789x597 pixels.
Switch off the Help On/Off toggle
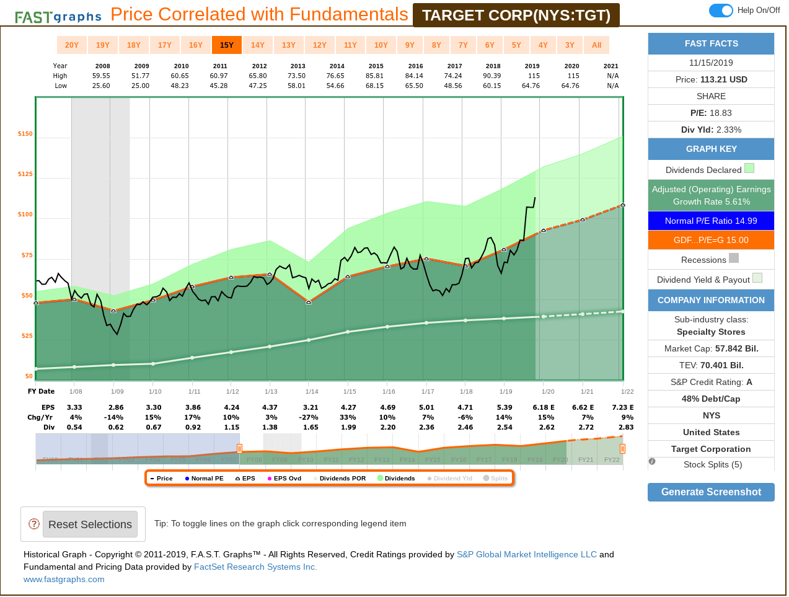pyautogui.click(x=720, y=11)
